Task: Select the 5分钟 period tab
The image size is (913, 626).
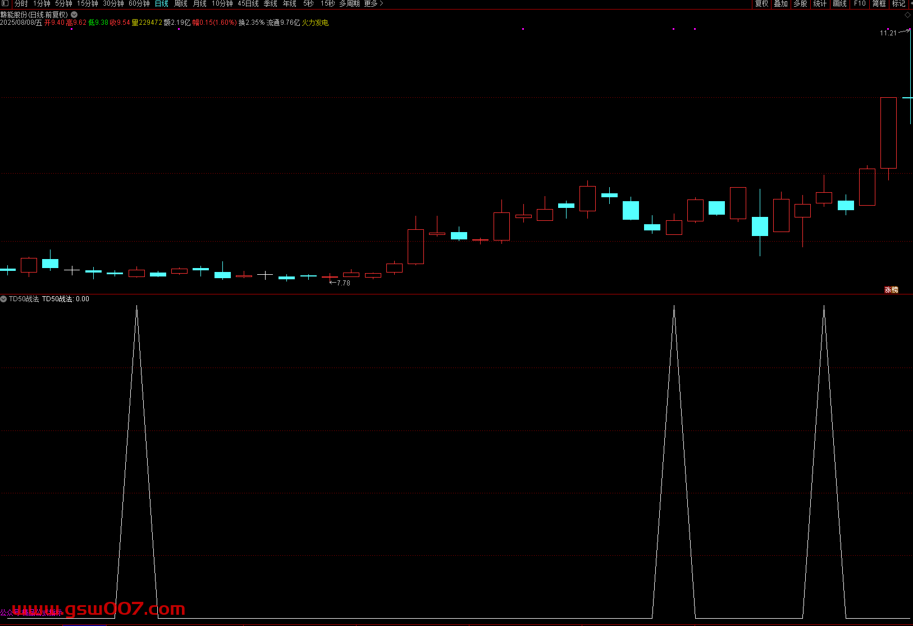Action: point(63,4)
